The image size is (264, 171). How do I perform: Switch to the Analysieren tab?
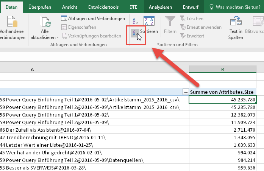click(160, 7)
